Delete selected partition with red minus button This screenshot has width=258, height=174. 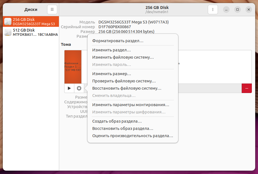click(247, 88)
